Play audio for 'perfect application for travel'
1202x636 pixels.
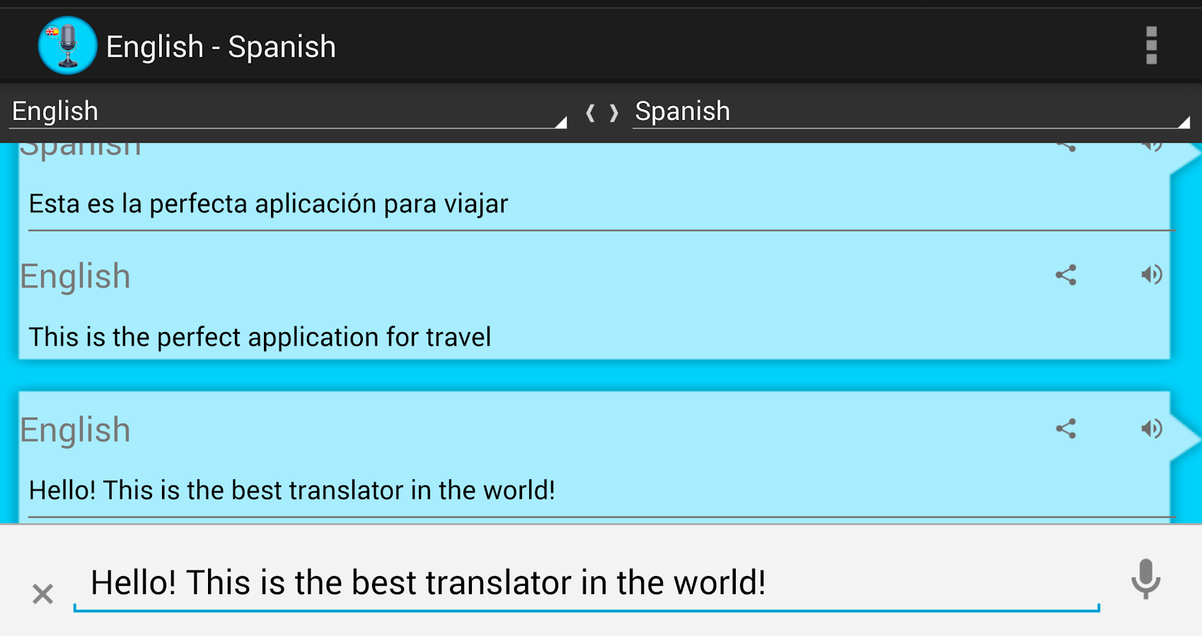point(1151,275)
